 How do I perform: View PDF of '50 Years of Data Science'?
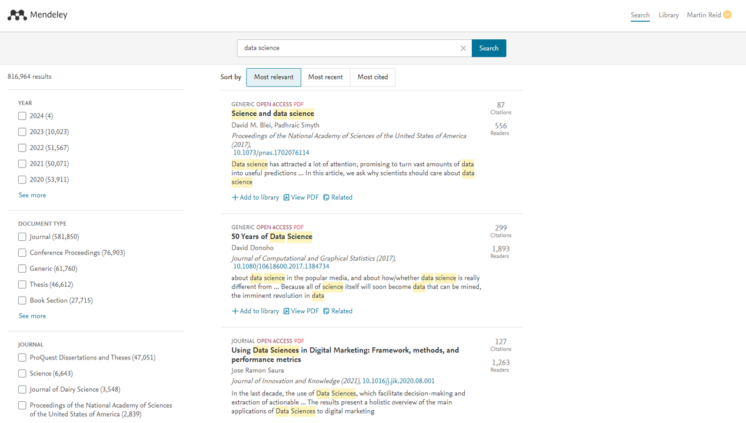point(301,311)
